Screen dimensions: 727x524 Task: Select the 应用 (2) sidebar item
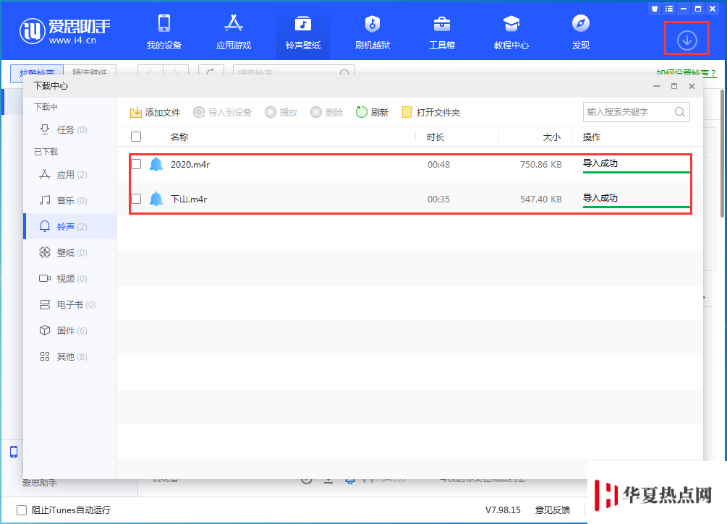pos(70,175)
